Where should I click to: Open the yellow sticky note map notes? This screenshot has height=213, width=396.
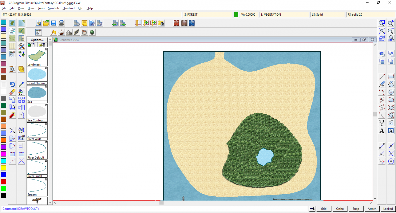[x=84, y=23]
